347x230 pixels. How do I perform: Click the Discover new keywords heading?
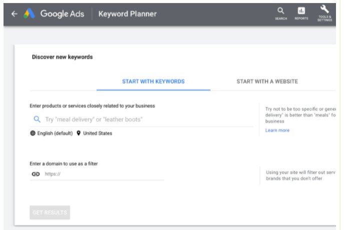click(62, 57)
